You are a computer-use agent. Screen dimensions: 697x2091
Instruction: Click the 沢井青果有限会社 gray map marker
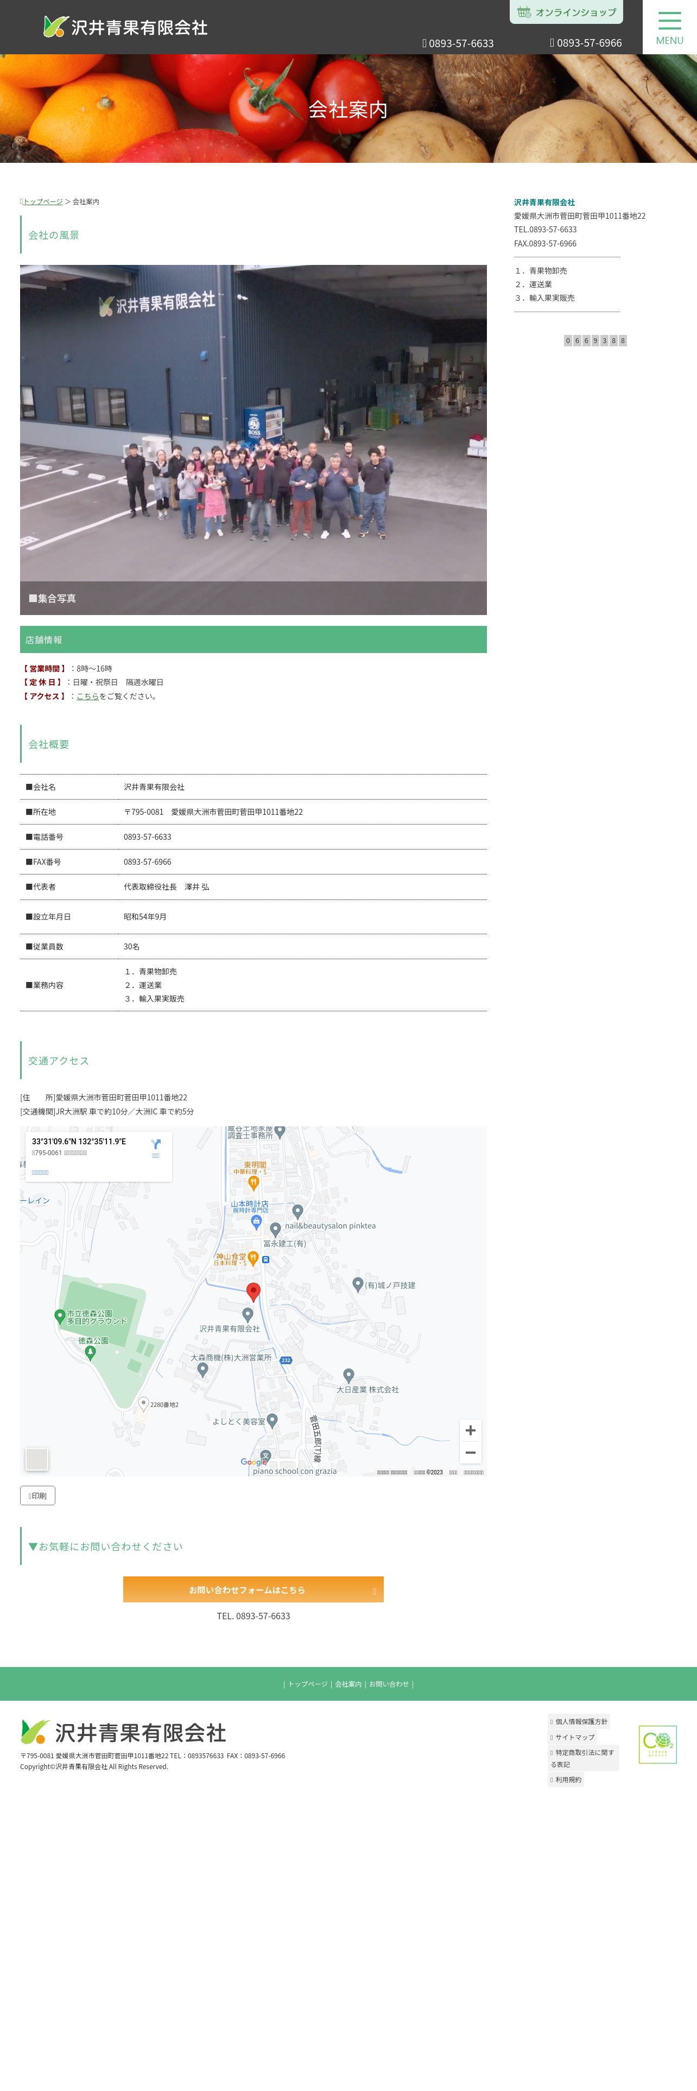248,1314
